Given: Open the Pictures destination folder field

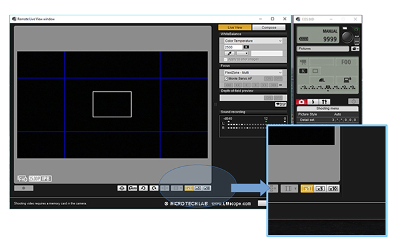Looking at the screenshot, I should [322, 48].
